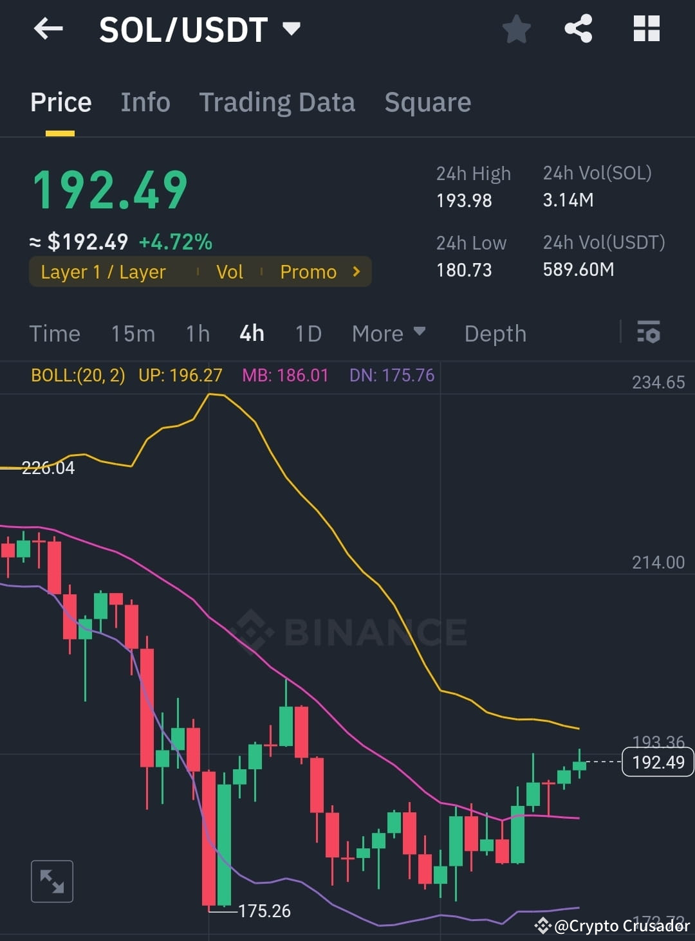Select the 1D candle timeframe
Screen dimensions: 695x941
tap(308, 333)
